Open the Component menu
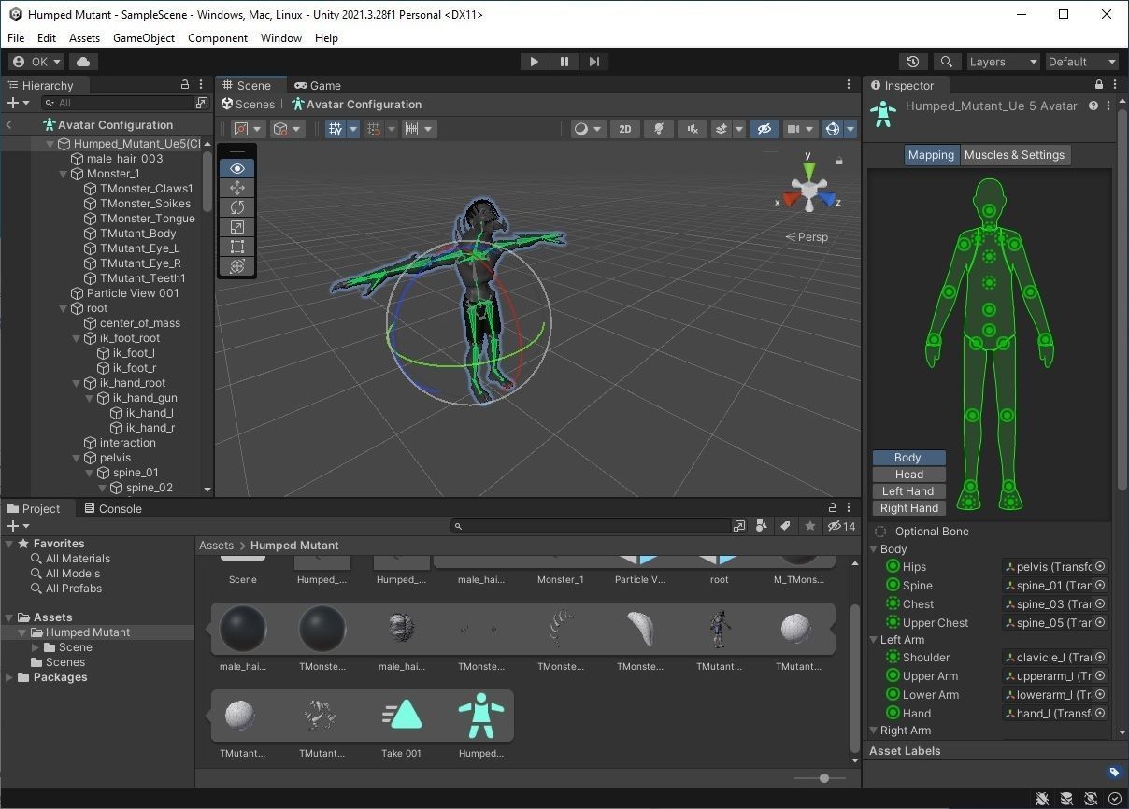Image resolution: width=1129 pixels, height=809 pixels. (x=218, y=38)
